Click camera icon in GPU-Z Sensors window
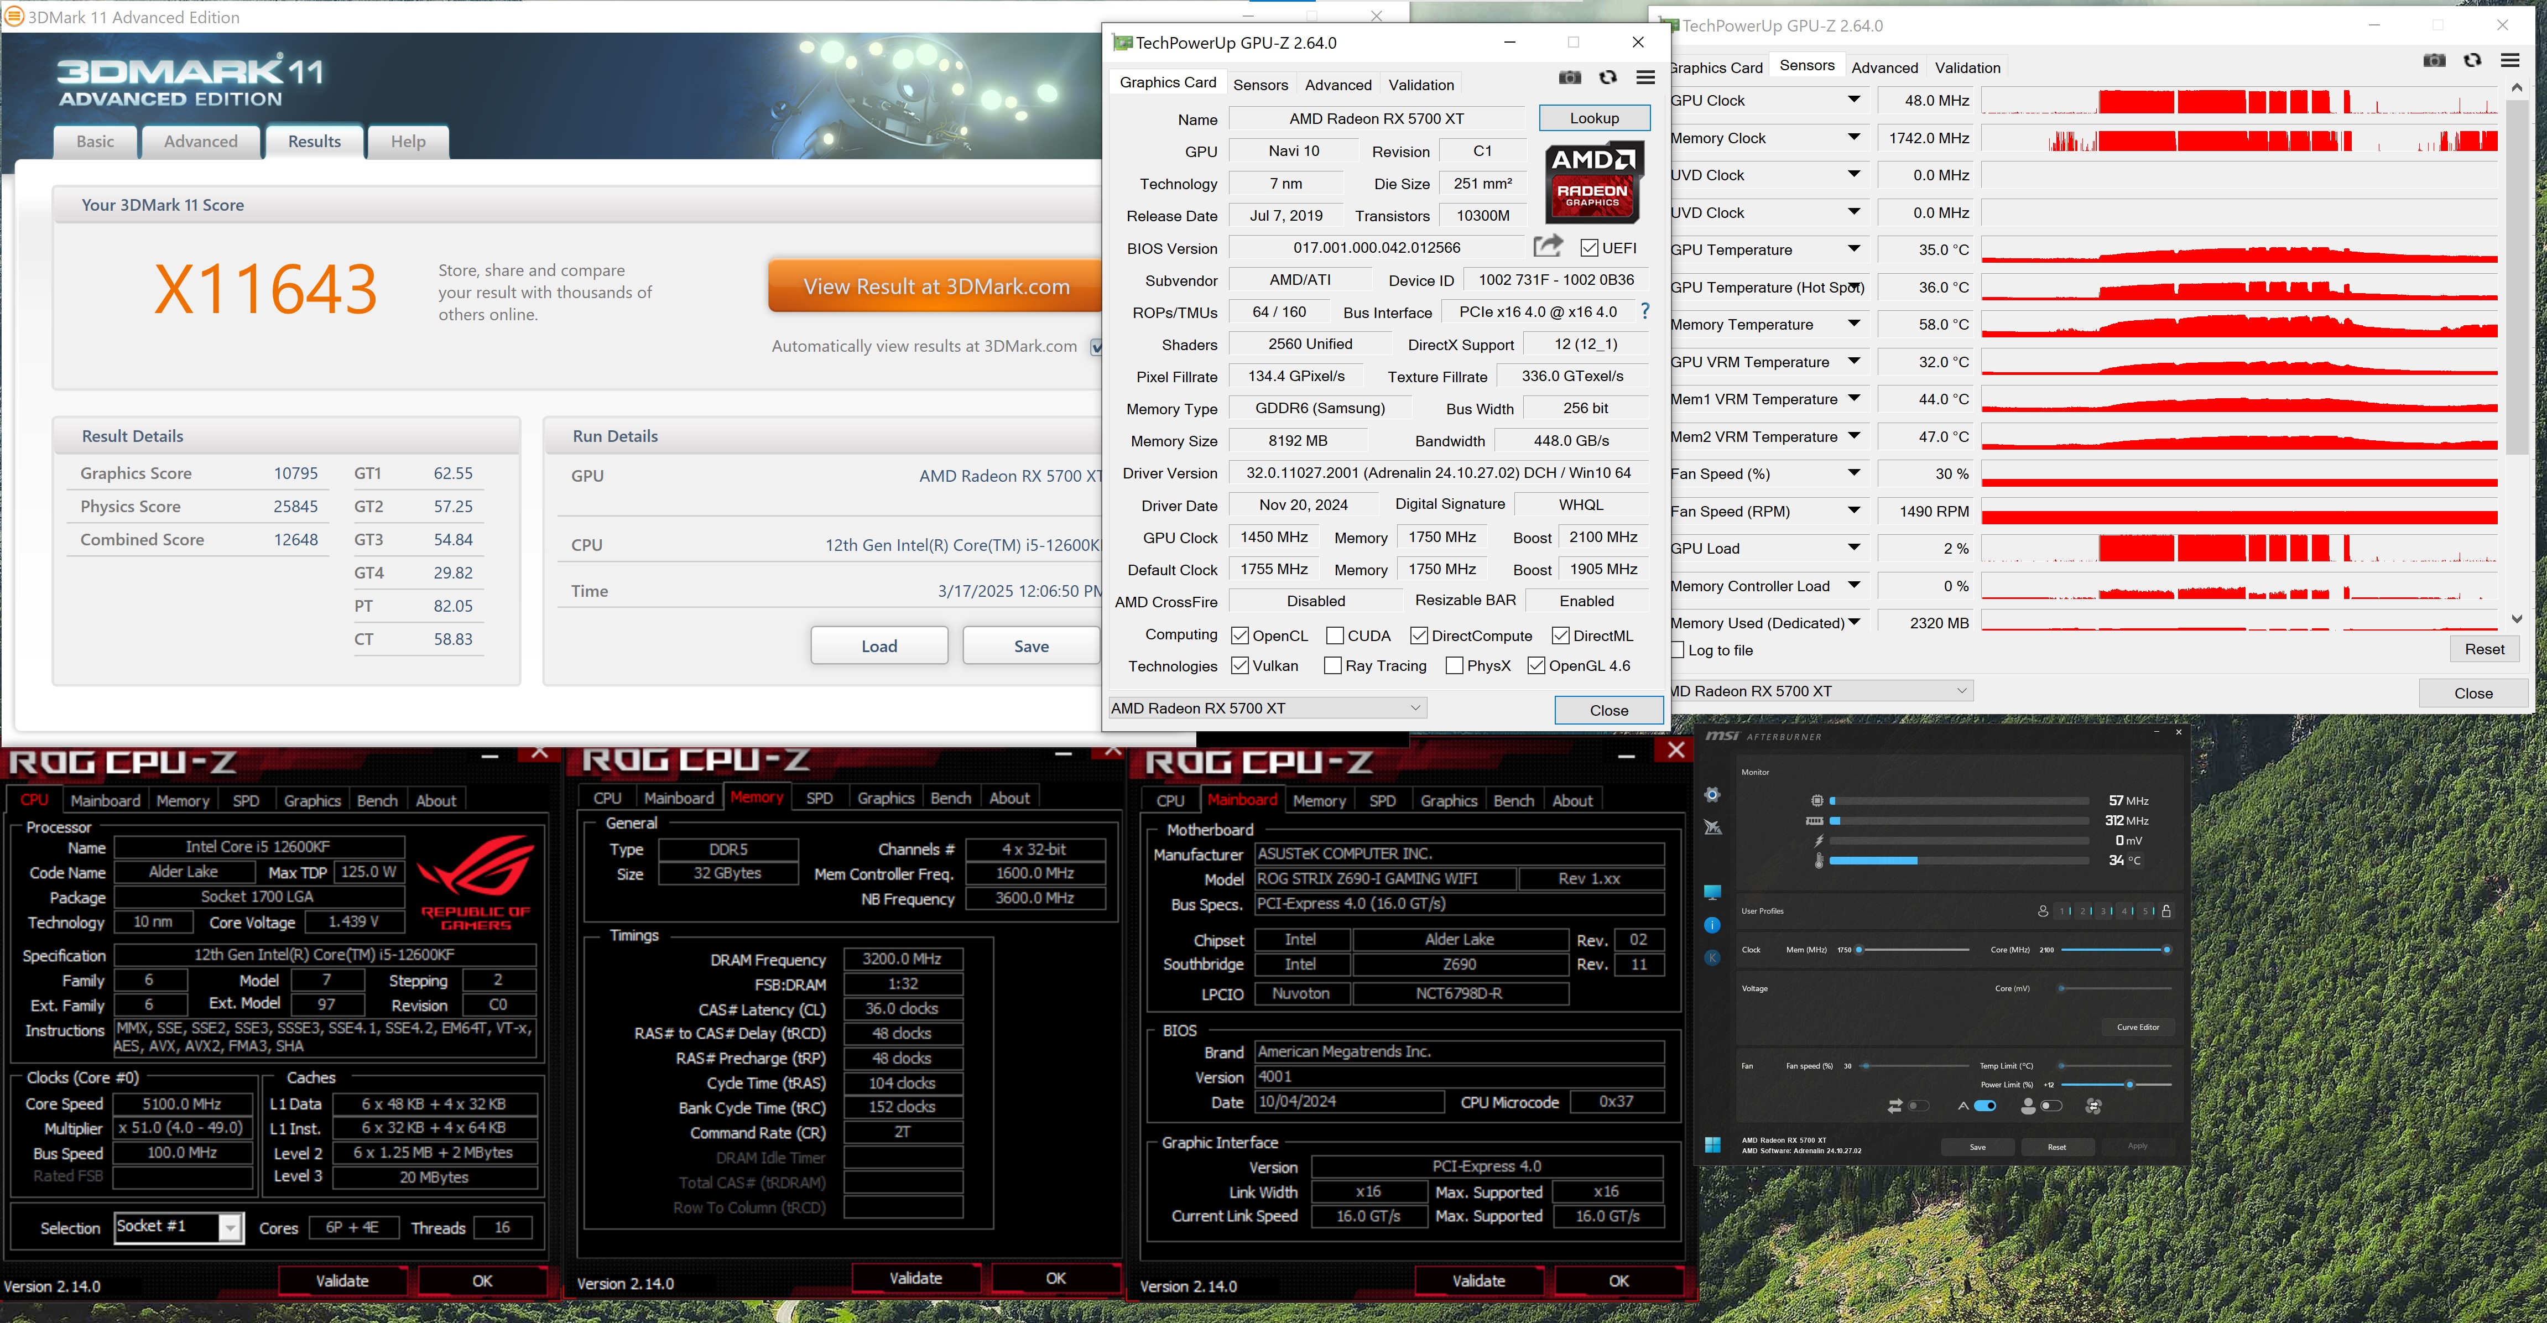Screen dimensions: 2547x1323 [2434, 61]
